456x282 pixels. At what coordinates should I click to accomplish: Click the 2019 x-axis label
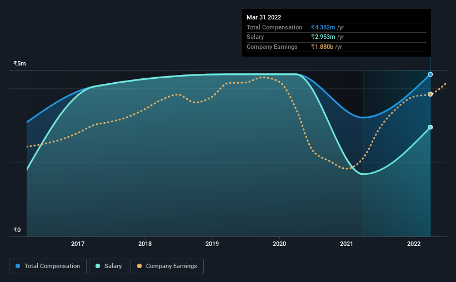coord(212,244)
